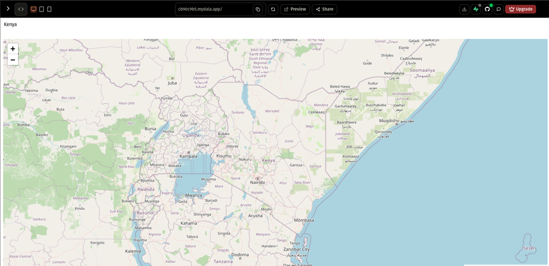Screen dimensions: 549x266
Task: Click the Kampala label on map
Action: click(x=188, y=156)
